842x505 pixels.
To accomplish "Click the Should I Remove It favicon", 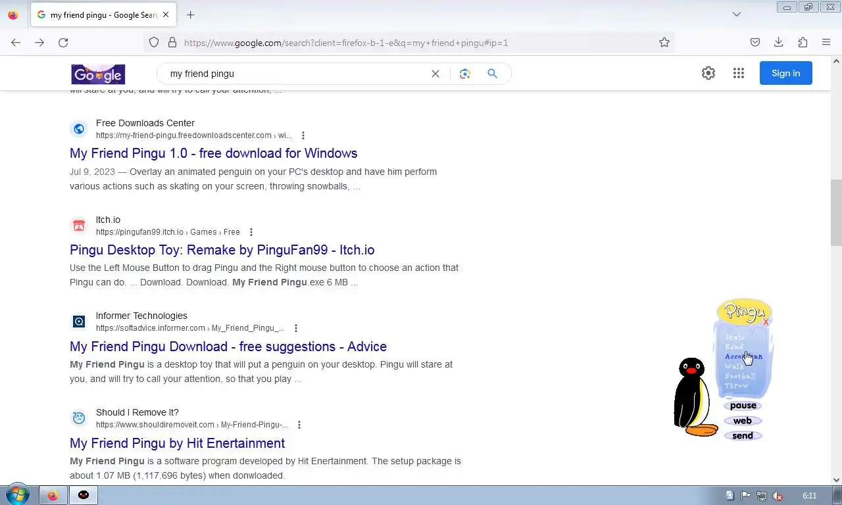I will tap(79, 418).
